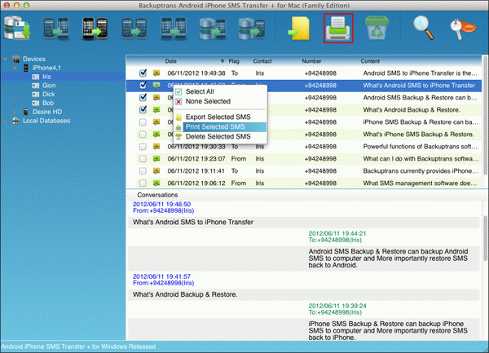Click contact card icon next to Dick
Image resolution: width=489 pixels, height=353 pixels.
[x=36, y=95]
